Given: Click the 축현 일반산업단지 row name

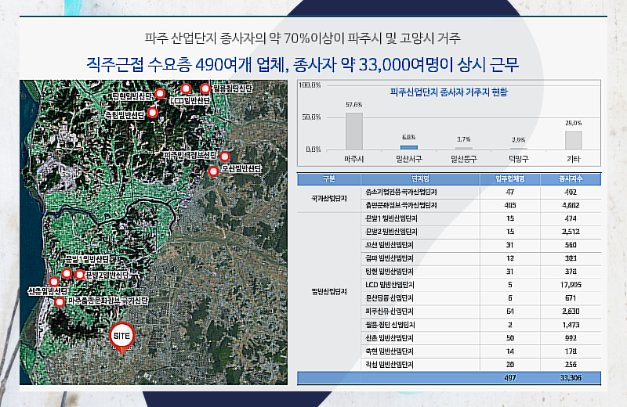Looking at the screenshot, I should coord(389,351).
